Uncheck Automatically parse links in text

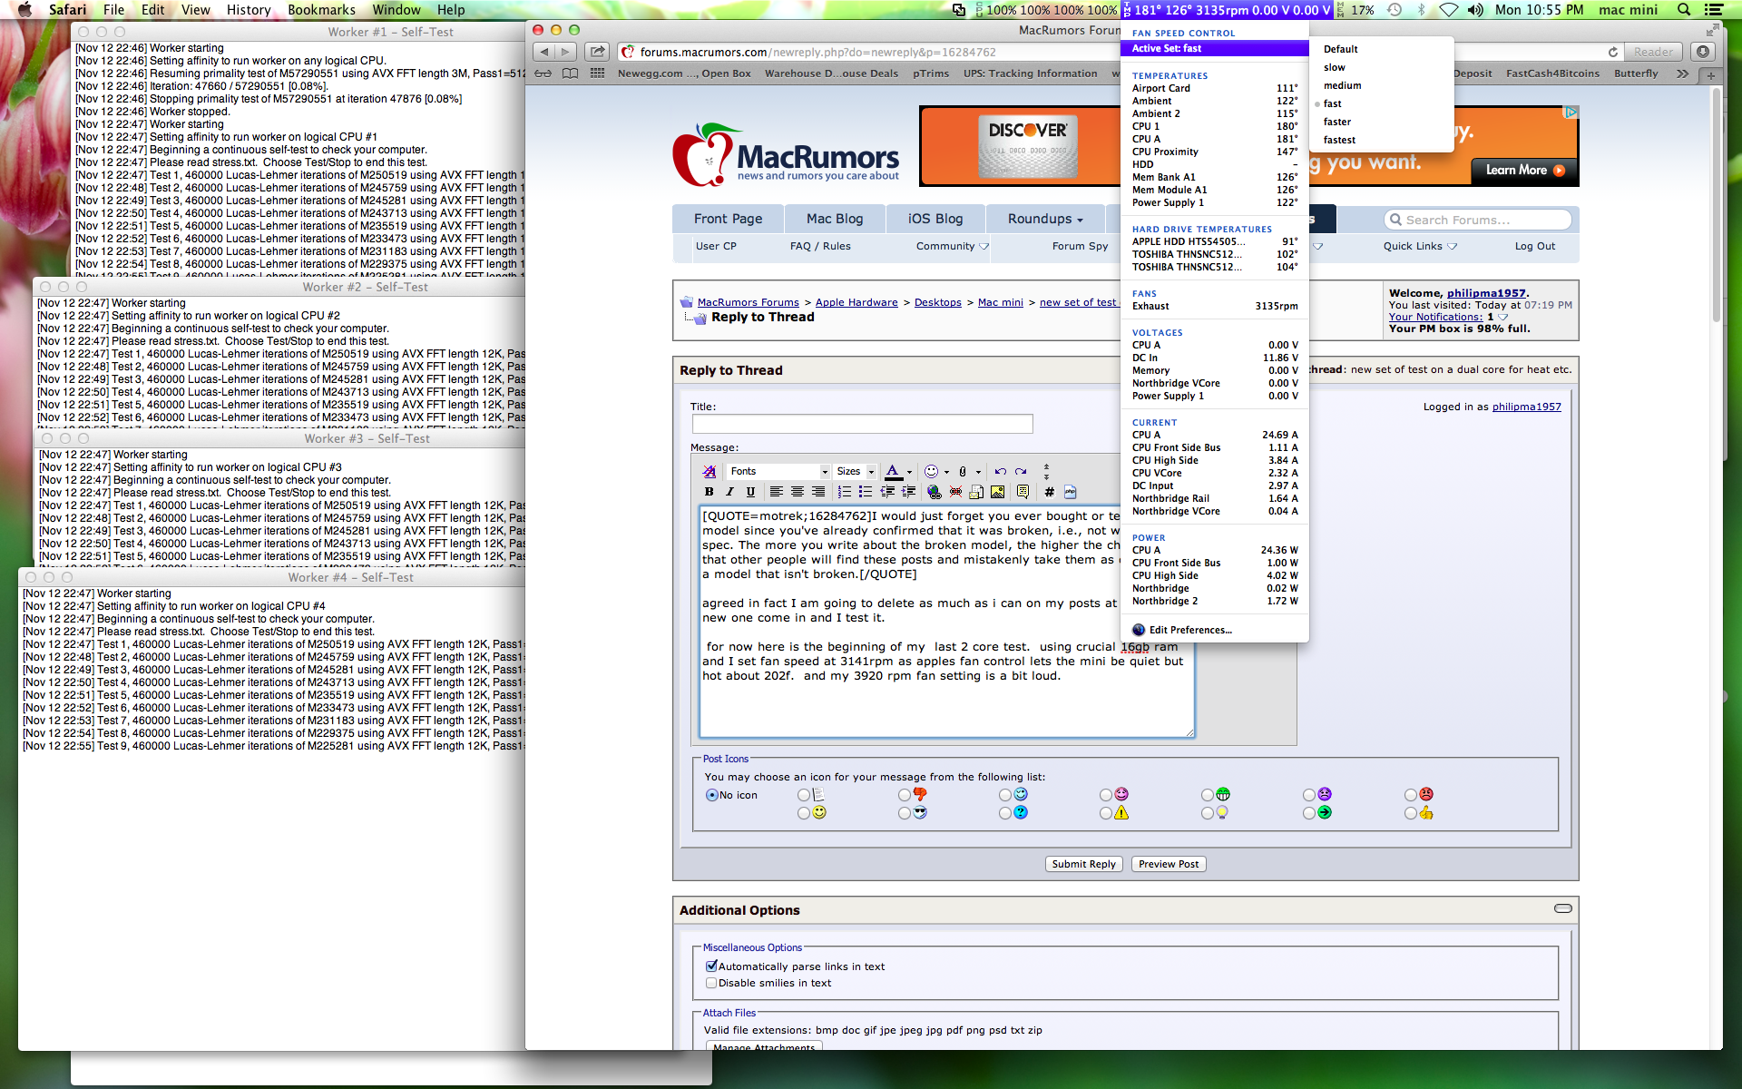pos(711,966)
